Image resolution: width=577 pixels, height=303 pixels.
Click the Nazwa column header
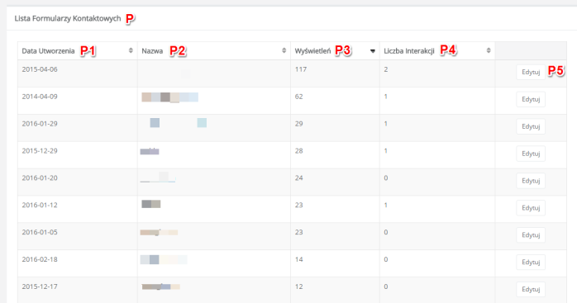click(x=214, y=50)
